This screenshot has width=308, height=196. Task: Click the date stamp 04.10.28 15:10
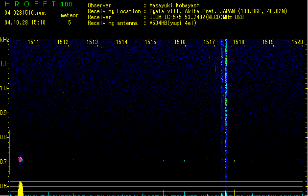click(25, 23)
